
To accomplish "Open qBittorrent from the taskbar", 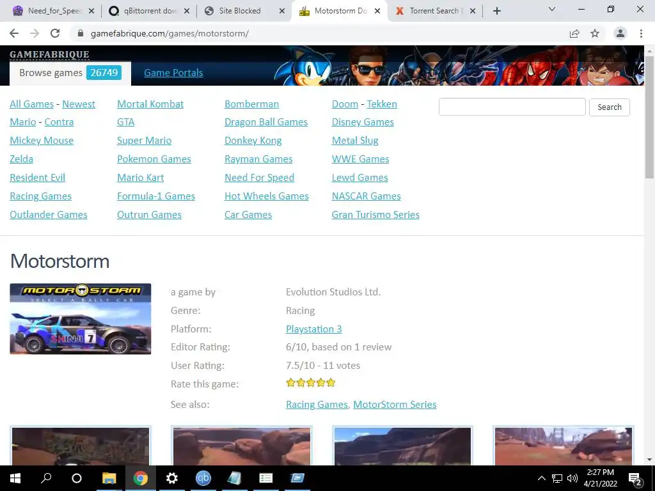I will [203, 478].
